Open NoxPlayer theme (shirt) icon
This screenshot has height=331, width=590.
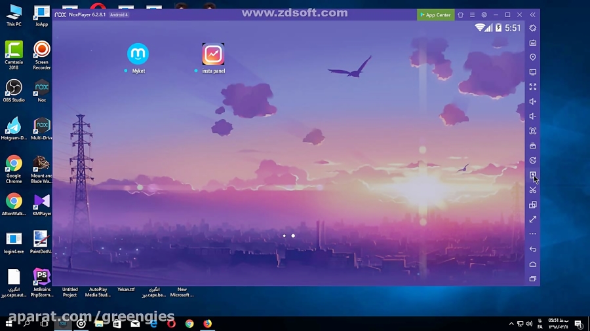pyautogui.click(x=461, y=15)
